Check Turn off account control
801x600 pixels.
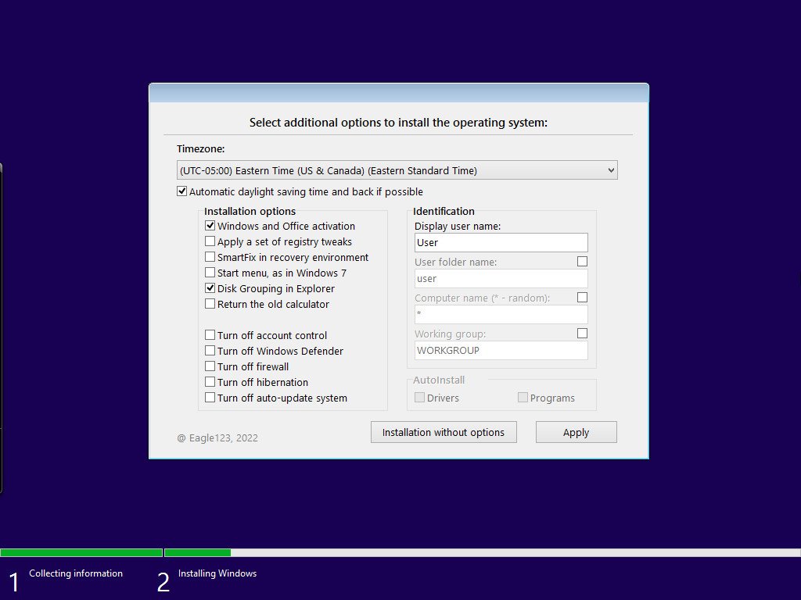[x=210, y=334]
